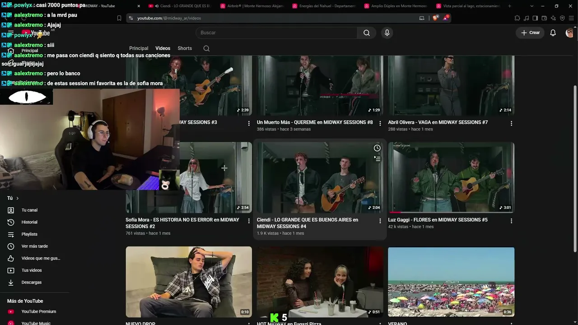Open the Historial sidebar icon
The image size is (578, 325).
click(11, 222)
